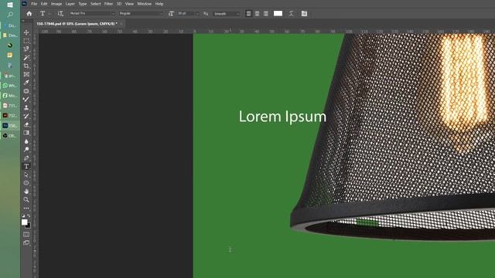Select the document tab for the PSD file

coord(77,24)
